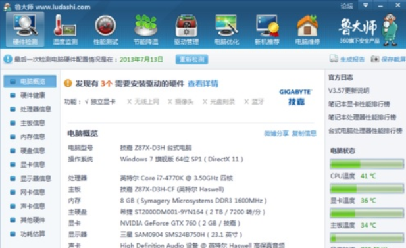The height and width of the screenshot is (248, 406).
Task: Click 光盘刻录 feature indicator
Action: pyautogui.click(x=218, y=102)
